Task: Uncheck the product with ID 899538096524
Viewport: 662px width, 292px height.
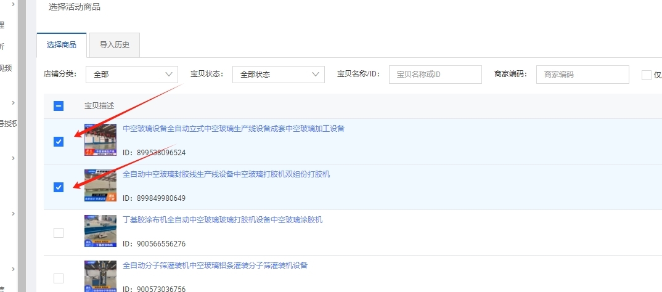Action: 59,142
